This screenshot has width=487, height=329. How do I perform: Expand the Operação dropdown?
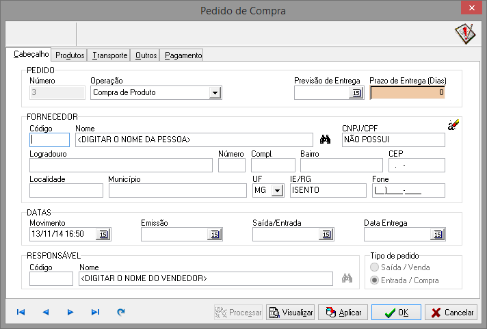(214, 93)
